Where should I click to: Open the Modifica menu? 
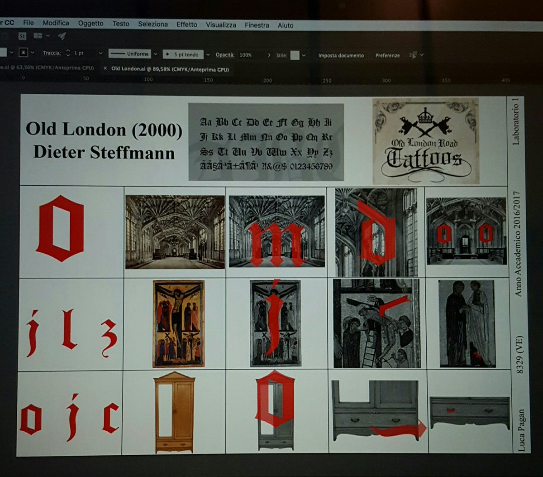[x=56, y=23]
